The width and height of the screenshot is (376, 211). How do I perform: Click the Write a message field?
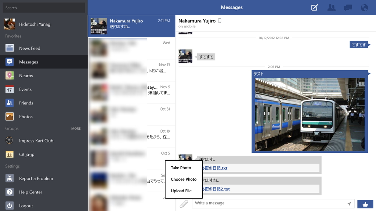click(x=273, y=203)
